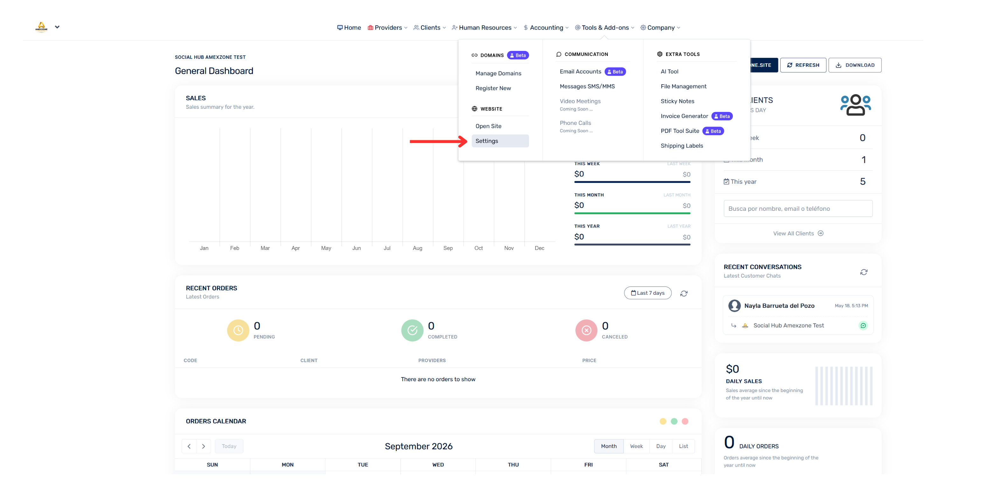The width and height of the screenshot is (994, 497).
Task: Expand the account chevron beside the logo
Action: (x=57, y=27)
